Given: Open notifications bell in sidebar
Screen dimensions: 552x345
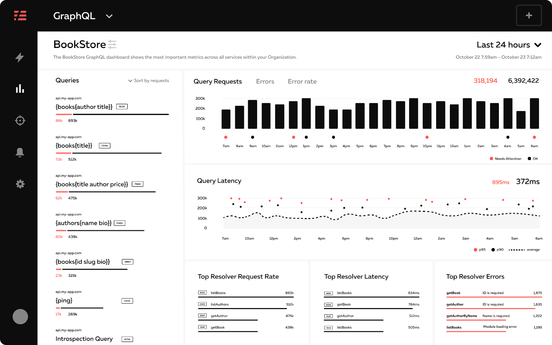Looking at the screenshot, I should (x=20, y=152).
